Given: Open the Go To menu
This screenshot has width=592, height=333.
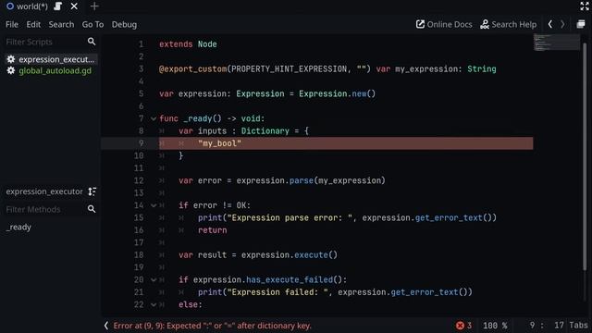Looking at the screenshot, I should coord(92,25).
